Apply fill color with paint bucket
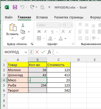 click(x=50, y=38)
